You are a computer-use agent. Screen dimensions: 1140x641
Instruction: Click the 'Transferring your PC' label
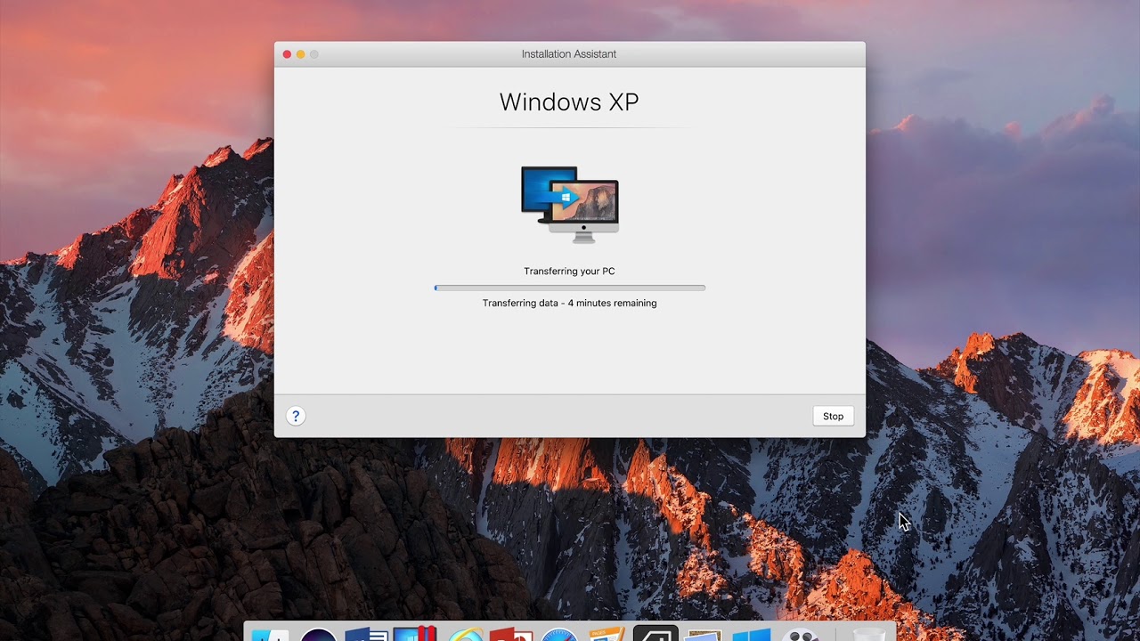click(x=569, y=271)
